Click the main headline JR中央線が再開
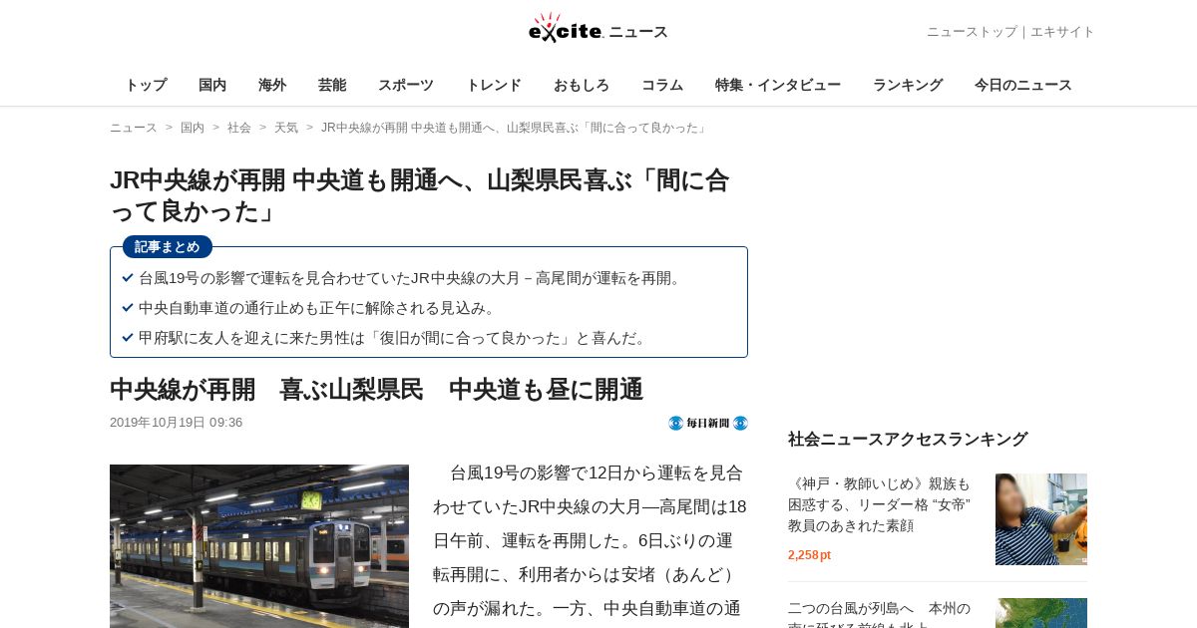Image resolution: width=1197 pixels, height=628 pixels. 420,195
